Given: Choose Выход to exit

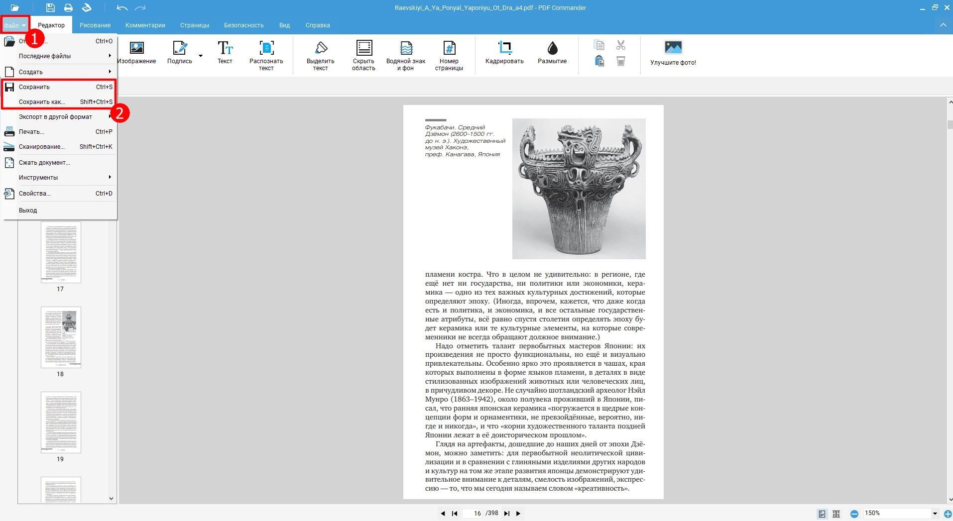Looking at the screenshot, I should tap(59, 210).
